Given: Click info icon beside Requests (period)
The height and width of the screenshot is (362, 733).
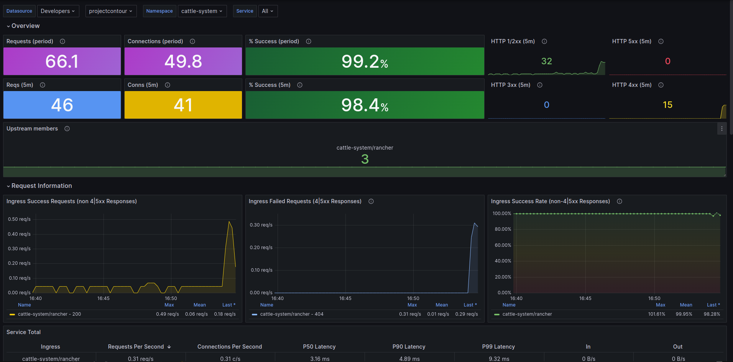Looking at the screenshot, I should [62, 41].
